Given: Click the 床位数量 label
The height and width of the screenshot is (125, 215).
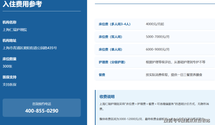Looking at the screenshot, I should 10,59.
